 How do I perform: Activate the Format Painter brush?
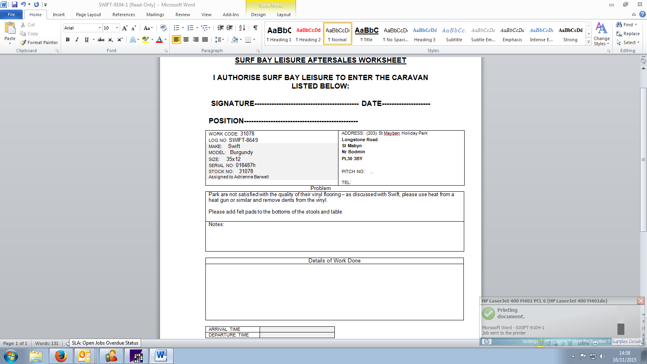[x=23, y=42]
